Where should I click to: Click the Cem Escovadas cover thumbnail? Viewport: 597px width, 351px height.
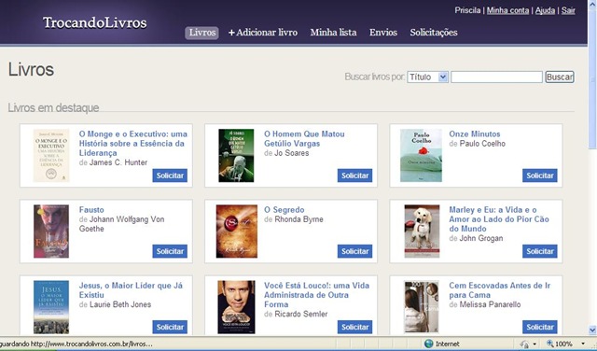click(422, 307)
